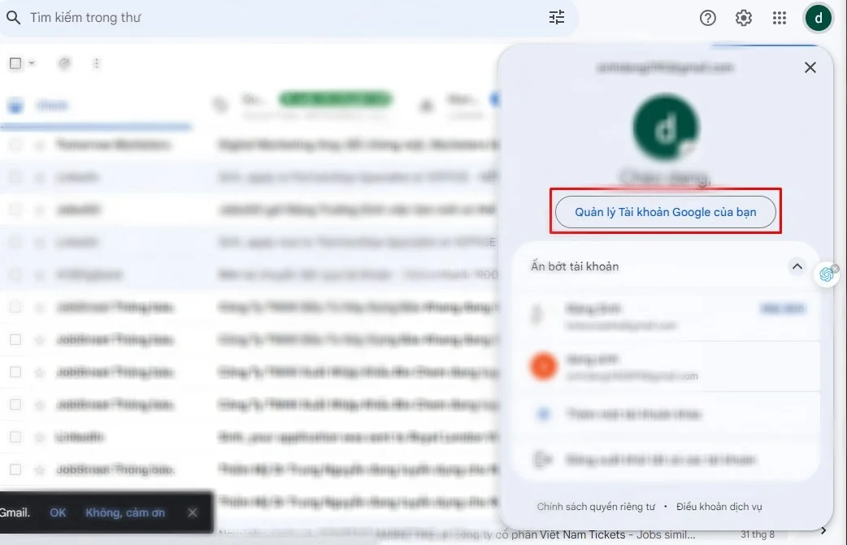Image resolution: width=847 pixels, height=545 pixels.
Task: Open the Google apps launcher grid
Action: (779, 17)
